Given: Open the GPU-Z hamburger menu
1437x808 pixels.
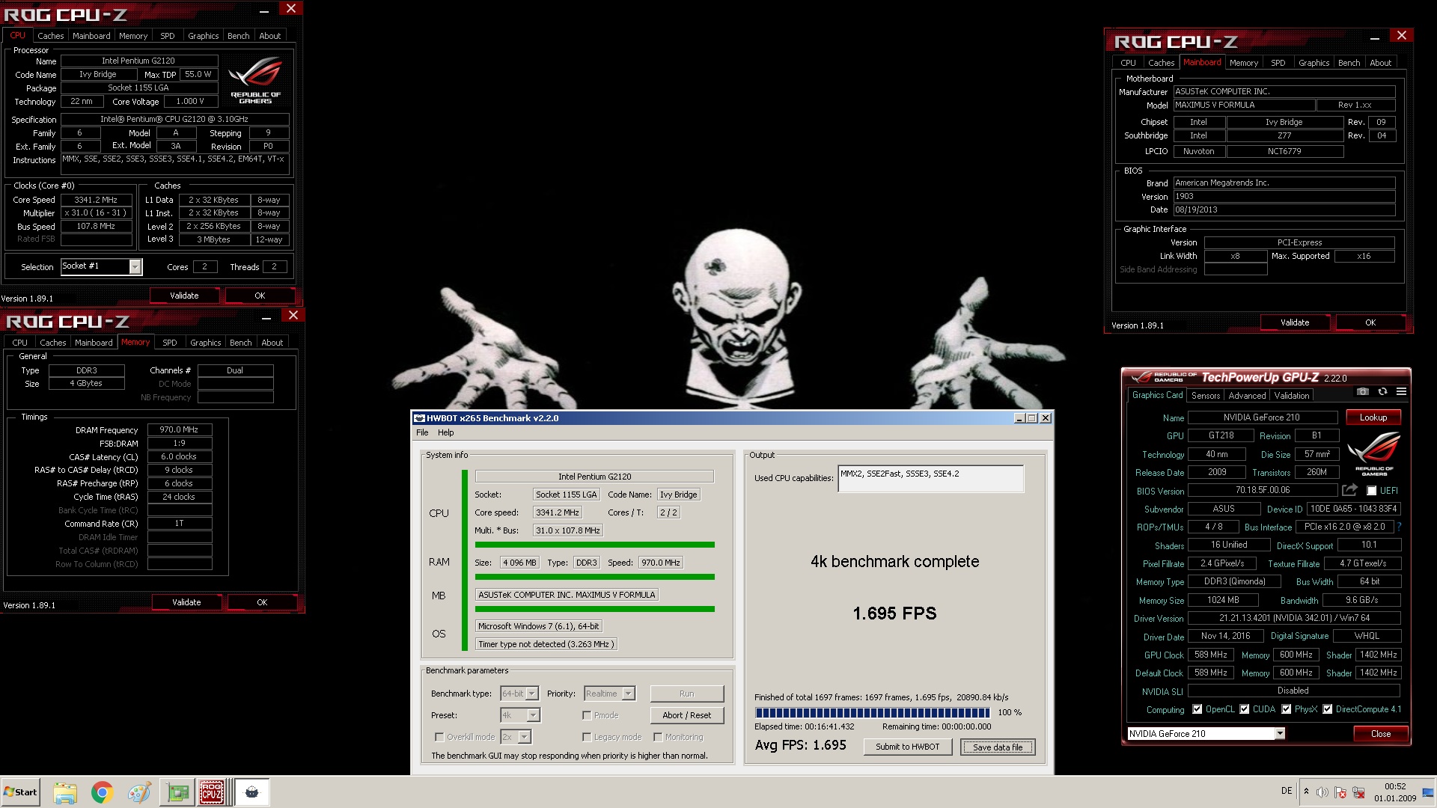Looking at the screenshot, I should [1401, 392].
